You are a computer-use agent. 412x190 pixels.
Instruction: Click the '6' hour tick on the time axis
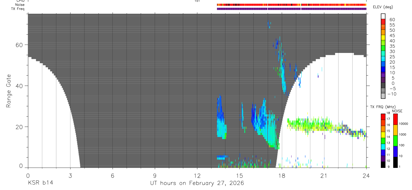112,175
